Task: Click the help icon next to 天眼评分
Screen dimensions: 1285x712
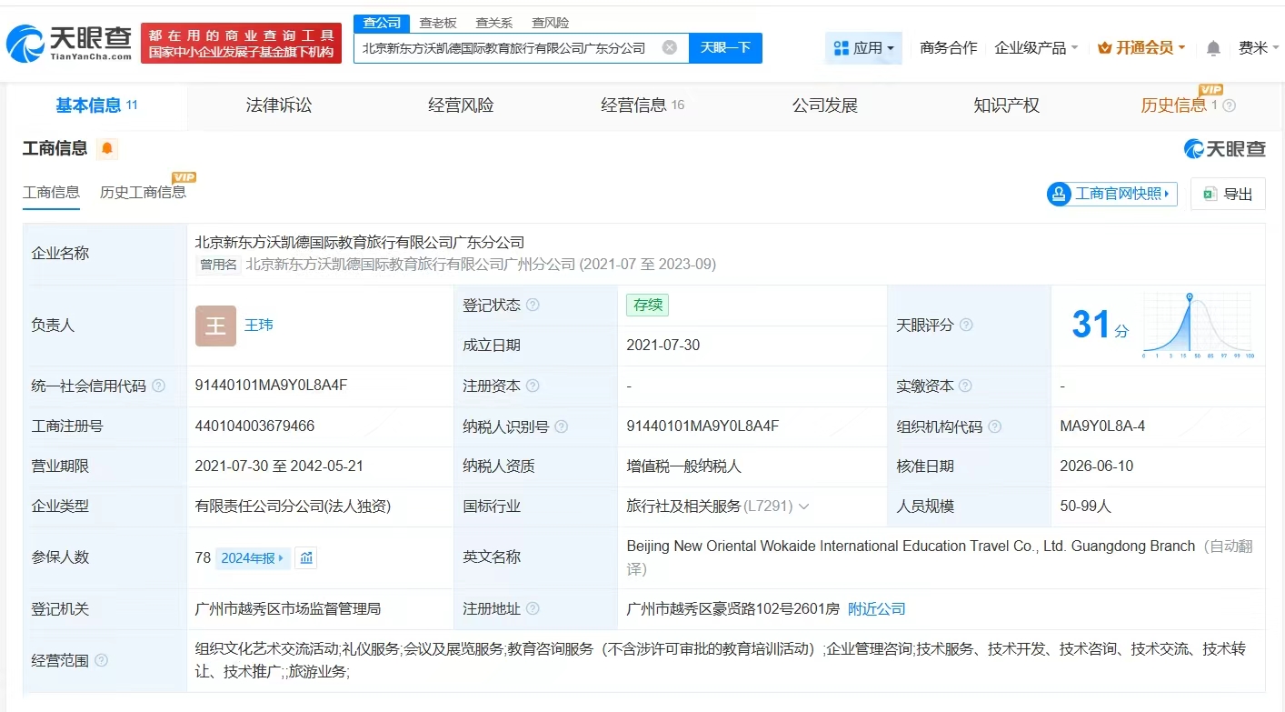Action: tap(966, 325)
